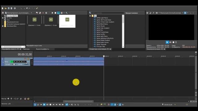Create a new project with the New icon
The height and width of the screenshot is (111, 198).
(2, 8)
